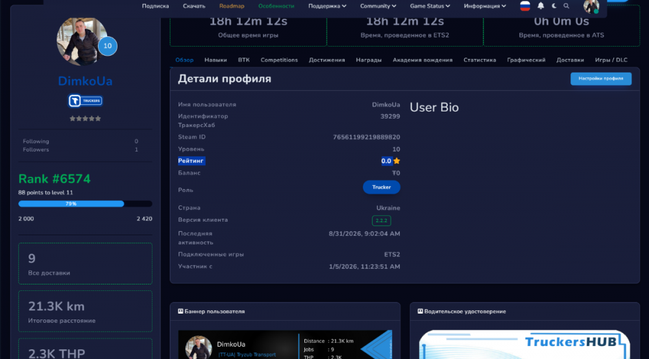The height and width of the screenshot is (359, 649).
Task: Open the Roadmap link
Action: (232, 6)
